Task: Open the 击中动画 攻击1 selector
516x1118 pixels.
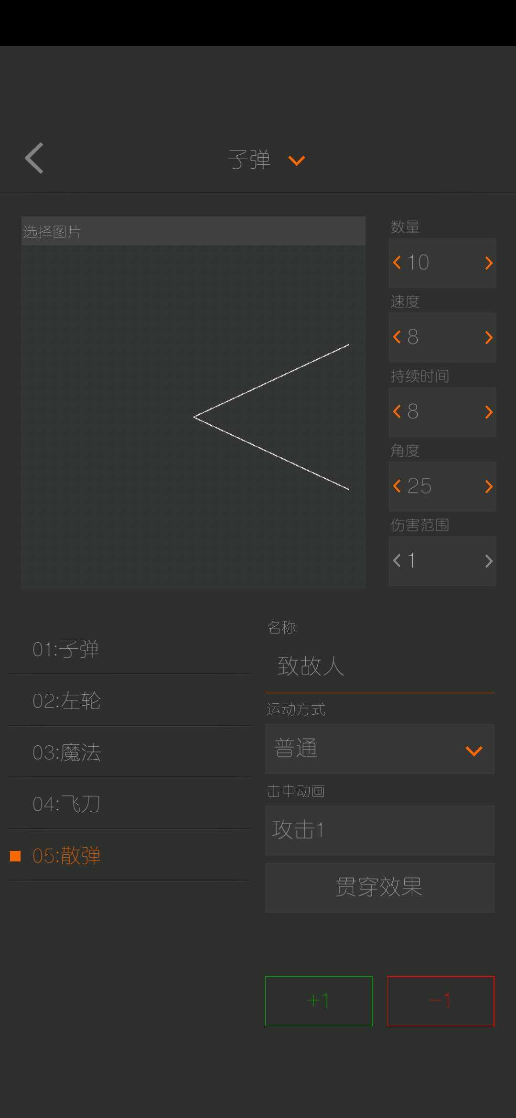Action: [x=380, y=830]
